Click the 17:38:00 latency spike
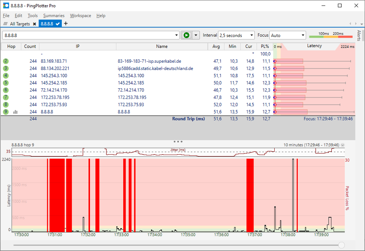365x251 pixels. (x=293, y=195)
